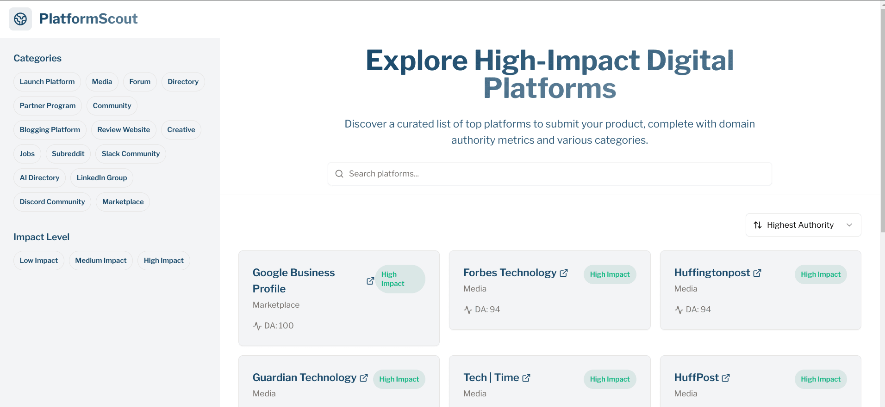Filter by High Impact level
The image size is (885, 407).
pos(164,261)
